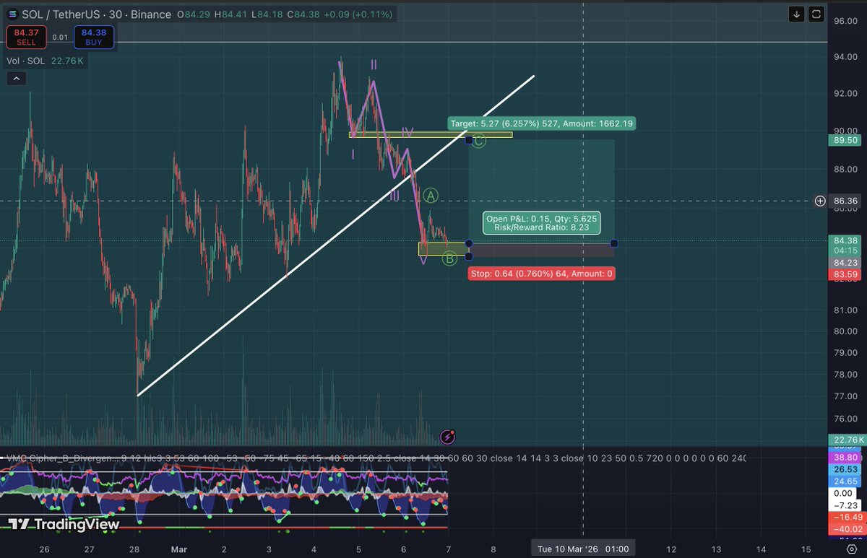Grab the long position target-level handle

pyautogui.click(x=469, y=140)
